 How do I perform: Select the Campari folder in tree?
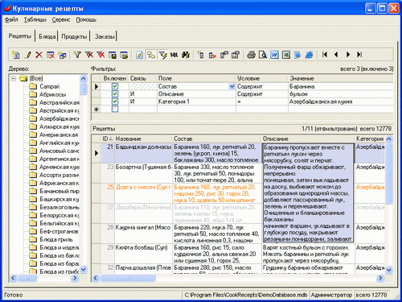click(x=50, y=86)
